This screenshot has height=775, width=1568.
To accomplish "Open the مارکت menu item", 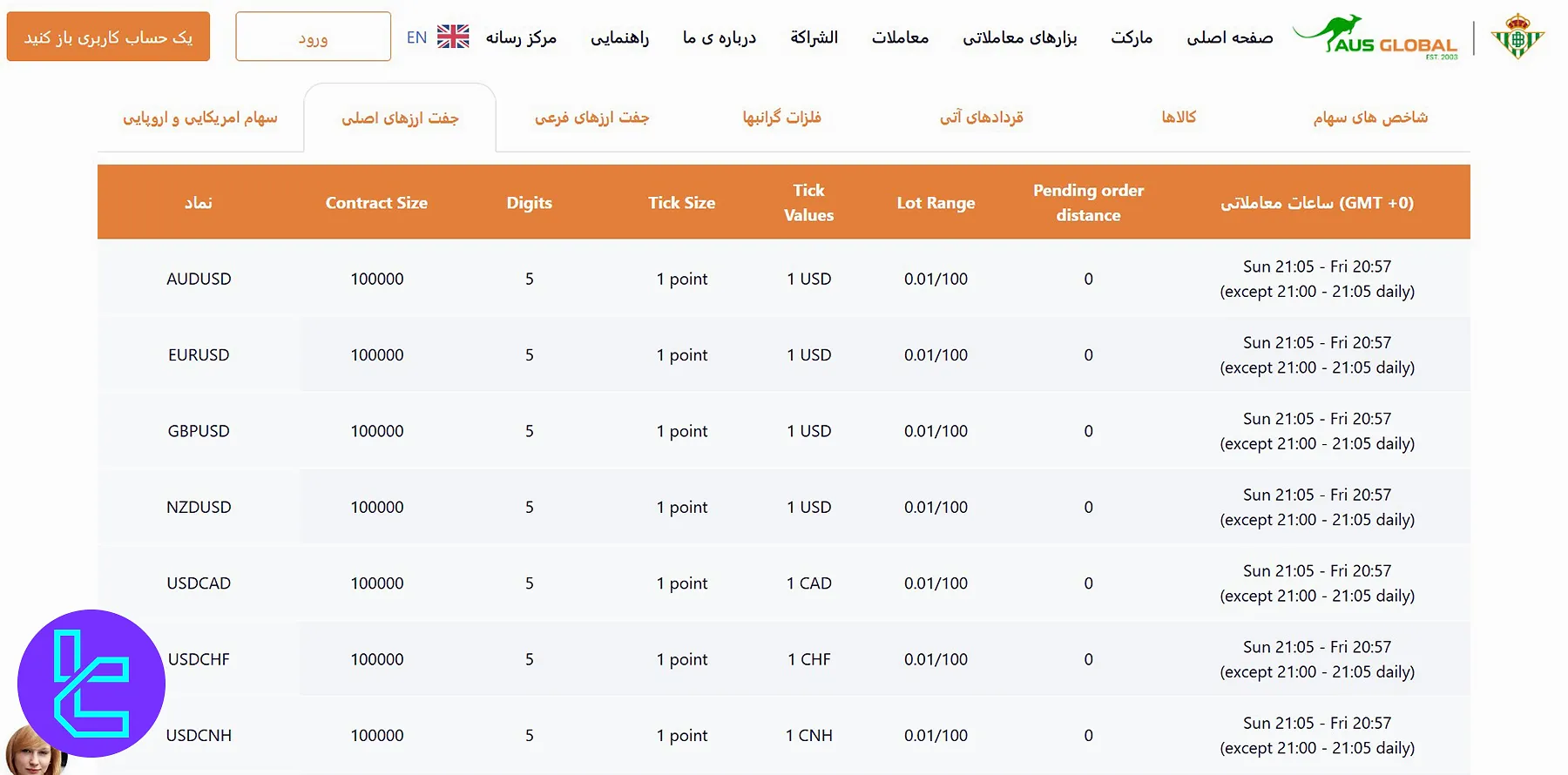I will (x=1132, y=37).
